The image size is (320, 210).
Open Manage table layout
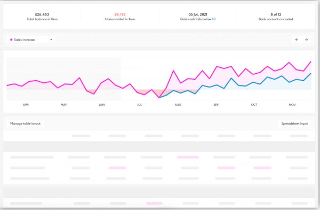tap(25, 123)
